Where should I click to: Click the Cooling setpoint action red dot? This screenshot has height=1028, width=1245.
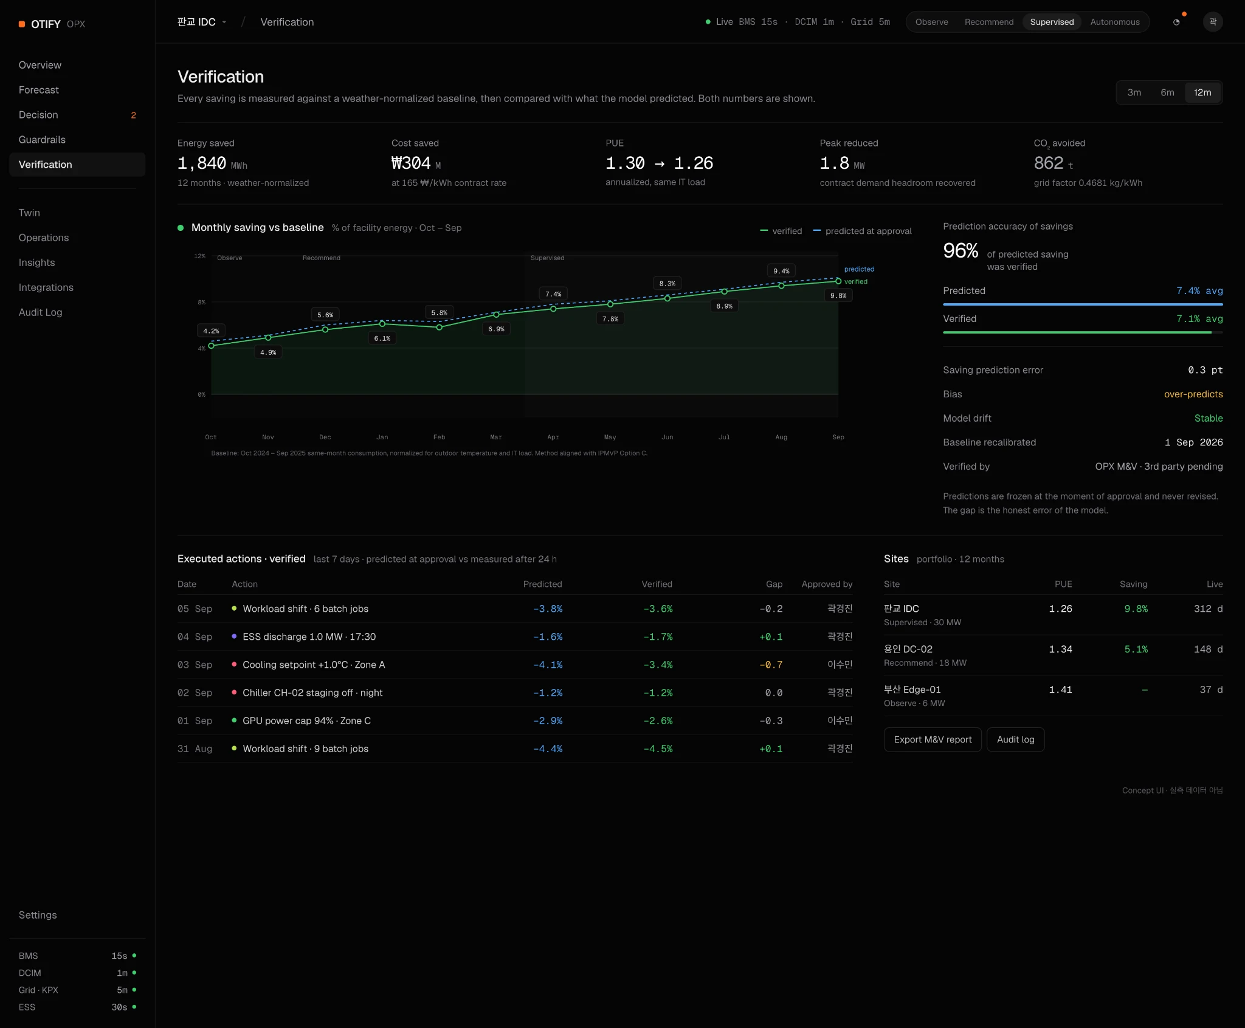234,664
